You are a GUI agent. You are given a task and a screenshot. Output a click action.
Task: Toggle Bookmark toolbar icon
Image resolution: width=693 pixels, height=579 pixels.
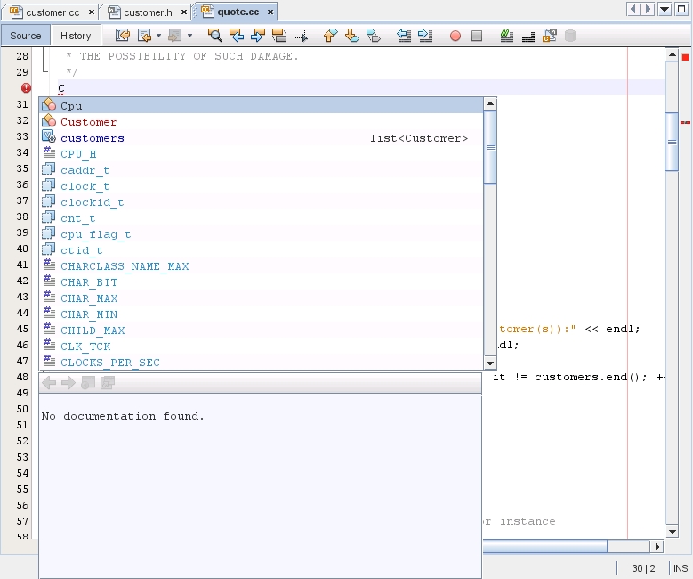(x=374, y=36)
